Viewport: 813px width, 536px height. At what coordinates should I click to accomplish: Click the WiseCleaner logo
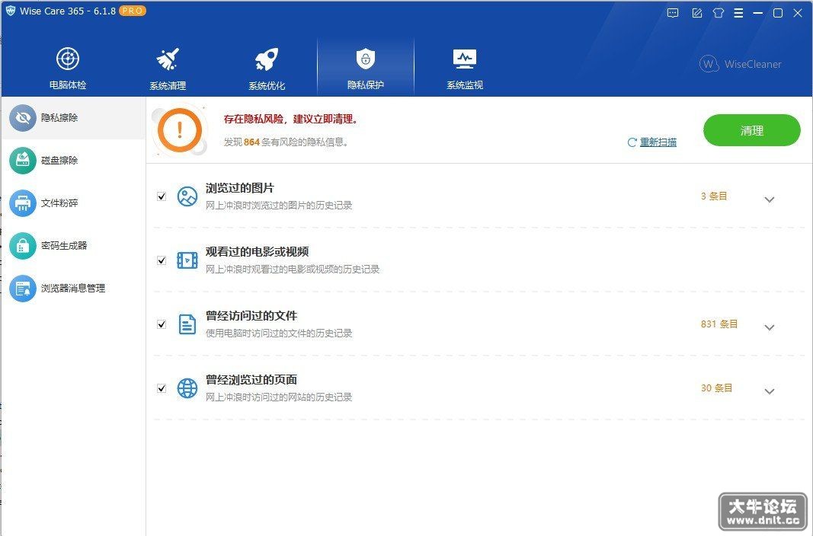[x=740, y=64]
